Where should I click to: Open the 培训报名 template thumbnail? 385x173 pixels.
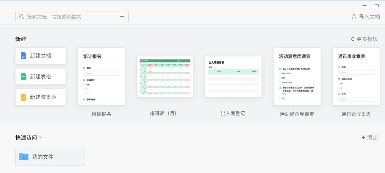(101, 76)
